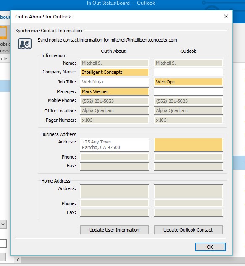Click Outlook Business Fax field
The width and height of the screenshot is (245, 266).
click(x=188, y=167)
